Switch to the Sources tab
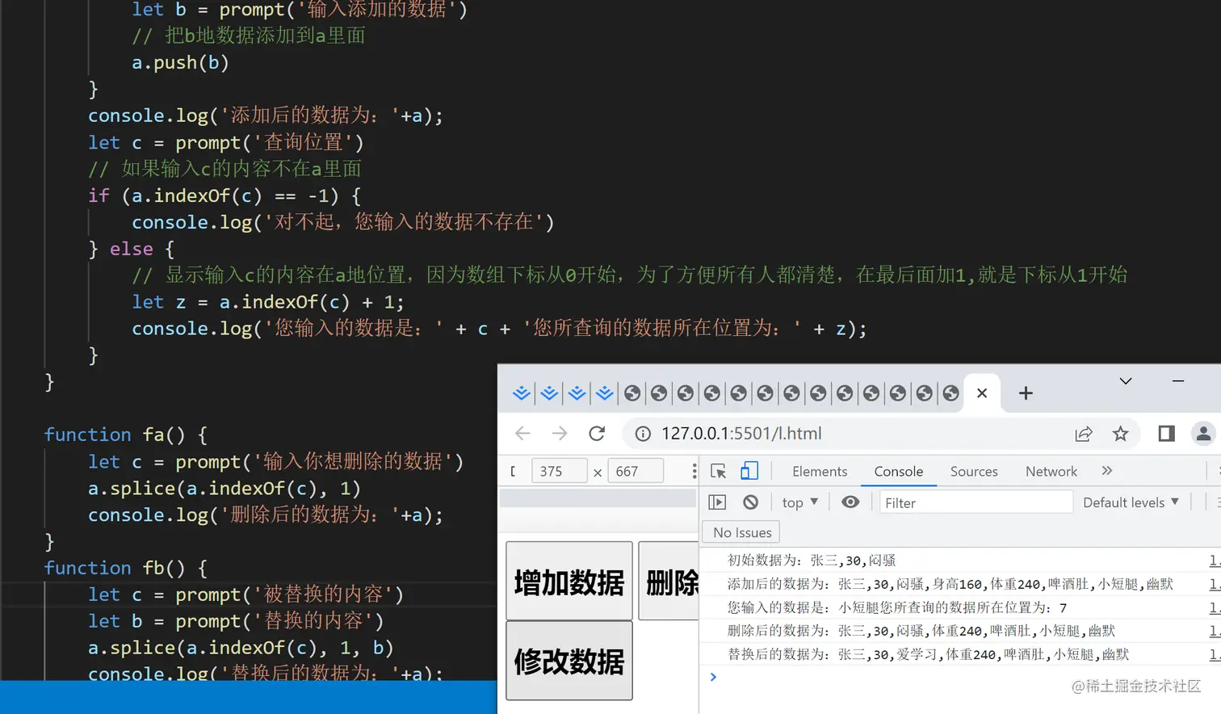1221x714 pixels. 974,471
